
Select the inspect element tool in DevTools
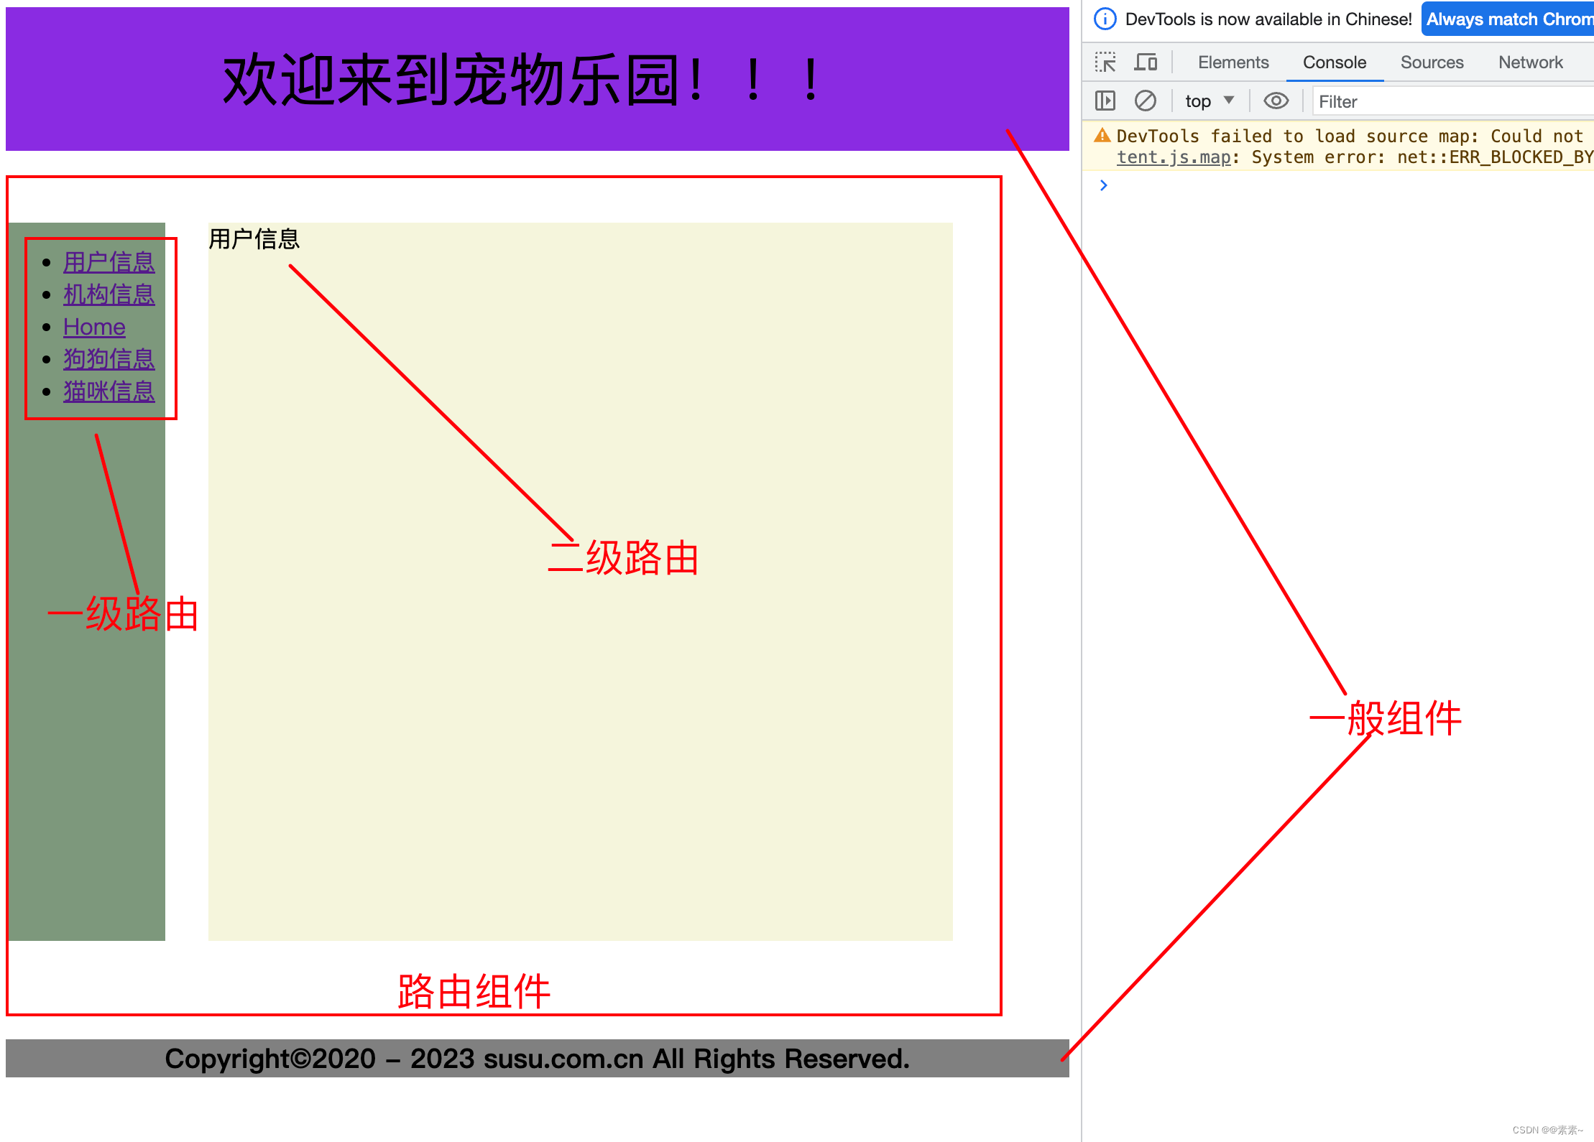pos(1105,62)
